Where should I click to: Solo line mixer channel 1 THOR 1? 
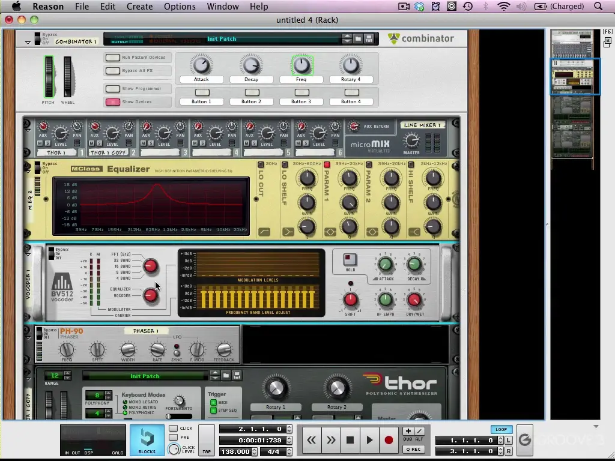tap(47, 143)
